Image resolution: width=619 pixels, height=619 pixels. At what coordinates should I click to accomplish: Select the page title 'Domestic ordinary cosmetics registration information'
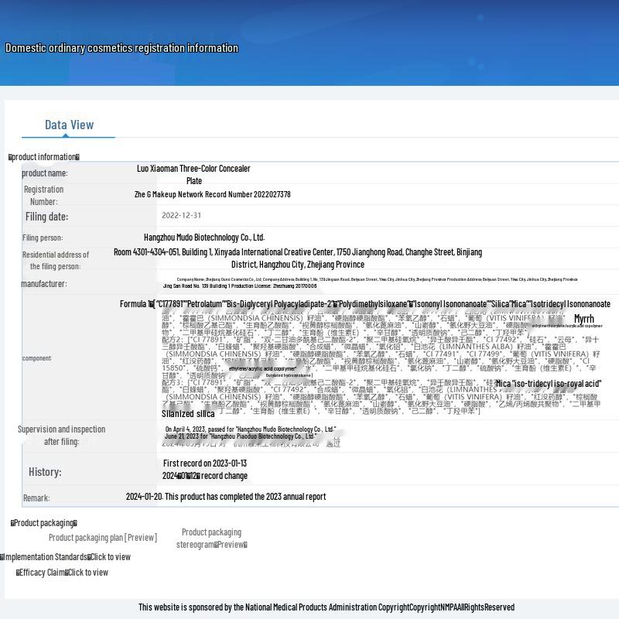(121, 48)
